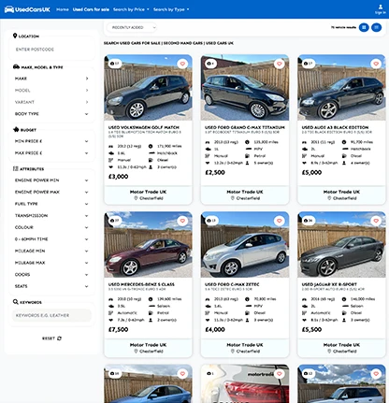Click Motor Trade UK dealer on Mercedes card
Screen dimensions: 389x403
coord(148,345)
